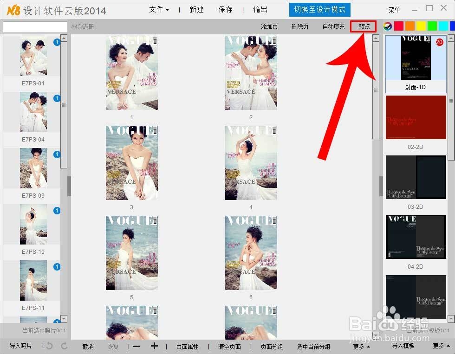This screenshot has height=354, width=455.
Task: Select page 2 in the page grid
Action: [x=251, y=73]
